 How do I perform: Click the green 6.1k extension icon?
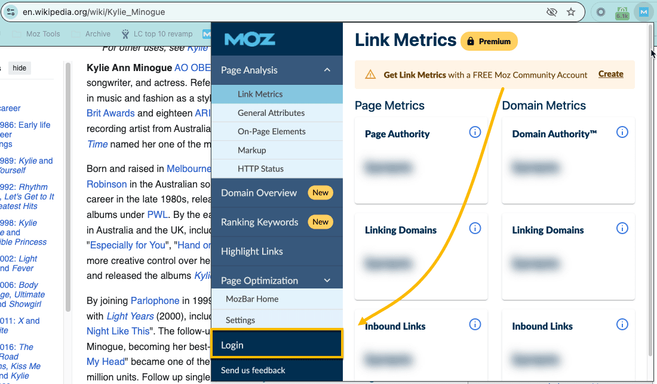(x=622, y=13)
